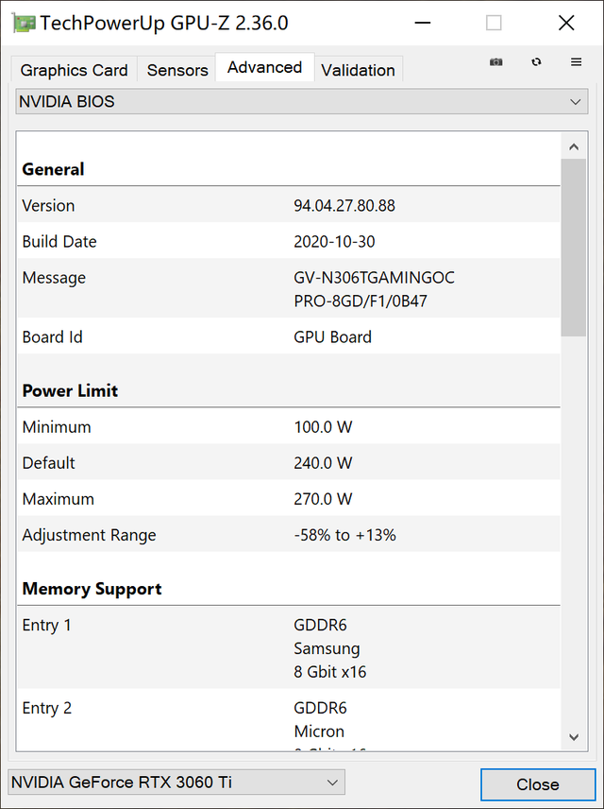Open the NVIDIA BIOS dropdown
The width and height of the screenshot is (604, 809).
pyautogui.click(x=301, y=102)
